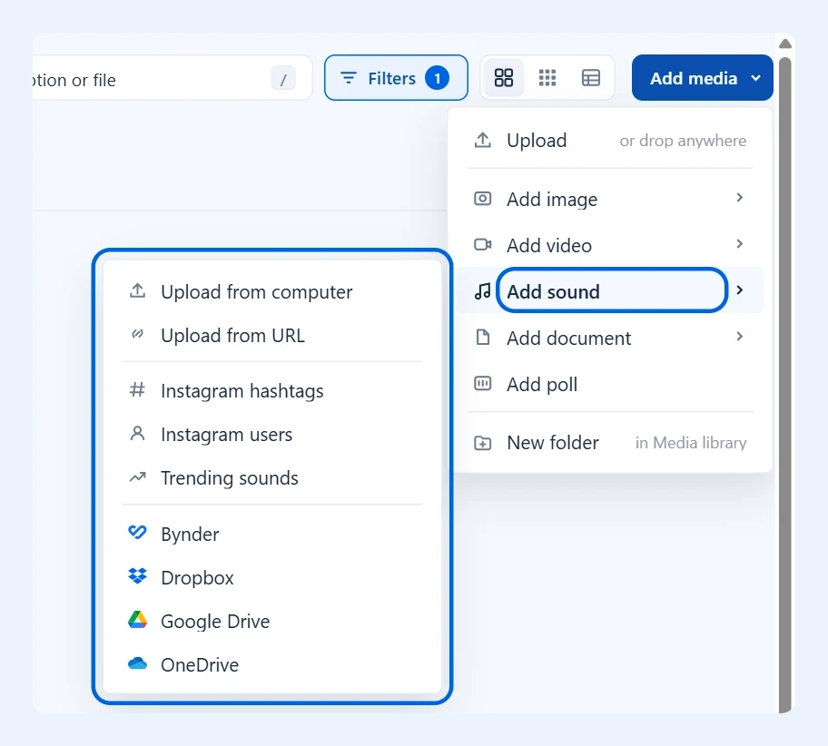Click the upload icon beside Upload from computer
The image size is (828, 746).
137,291
